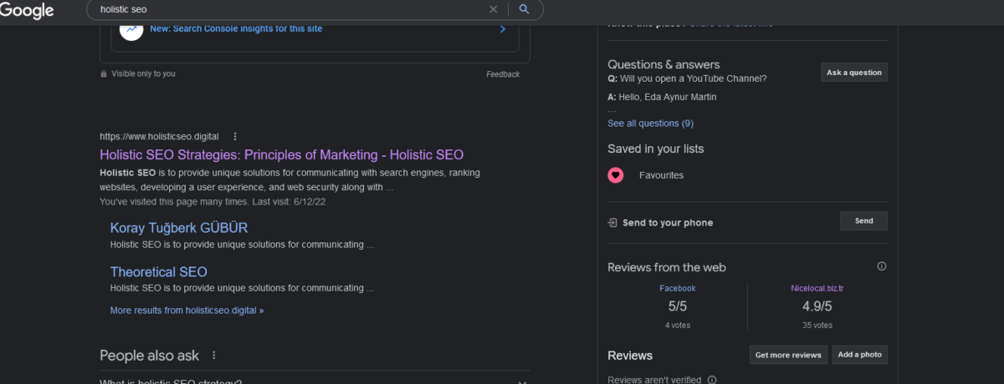Click the Ask a question button

pyautogui.click(x=854, y=73)
